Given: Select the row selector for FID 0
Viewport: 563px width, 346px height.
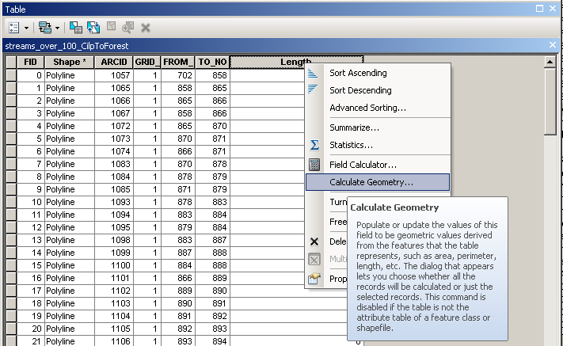Looking at the screenshot, I should (x=10, y=75).
